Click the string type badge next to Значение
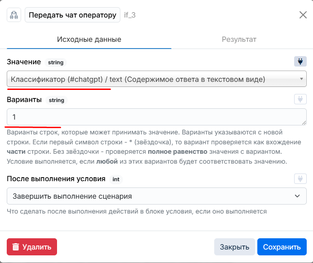 (x=56, y=62)
